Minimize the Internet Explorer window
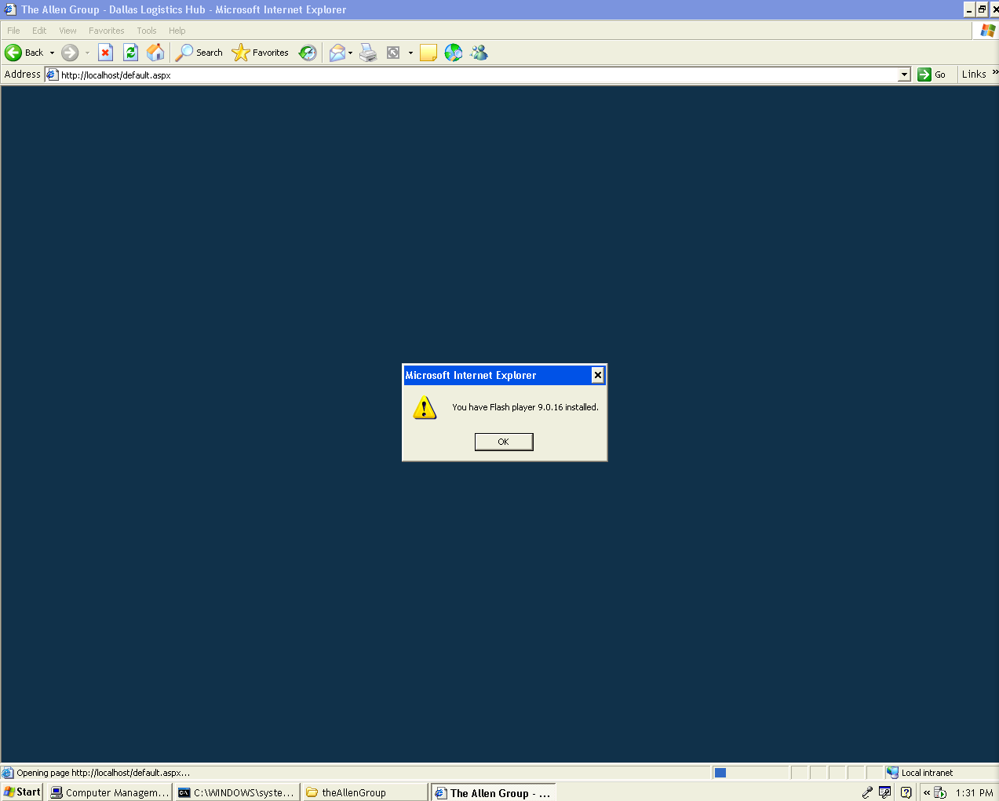The height and width of the screenshot is (801, 999). pos(969,9)
